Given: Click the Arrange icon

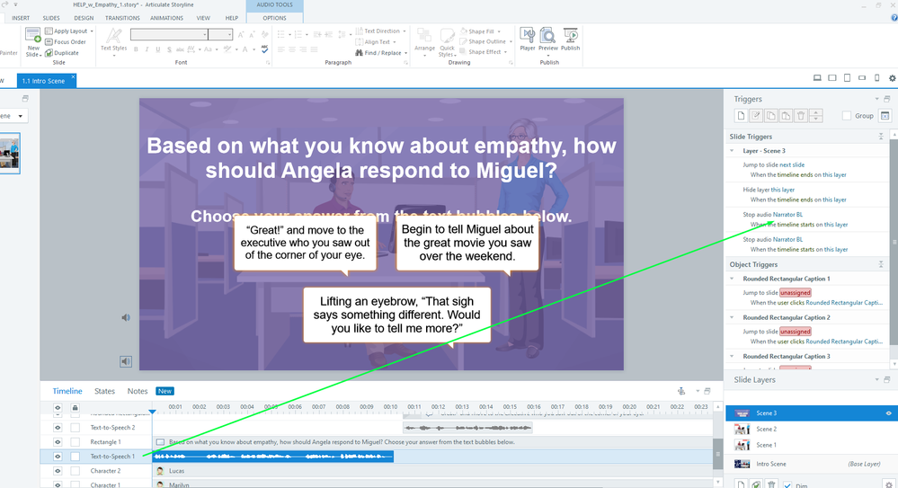Looking at the screenshot, I should (x=424, y=36).
